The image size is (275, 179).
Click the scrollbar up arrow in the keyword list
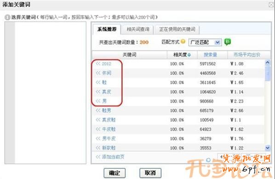[268, 63]
